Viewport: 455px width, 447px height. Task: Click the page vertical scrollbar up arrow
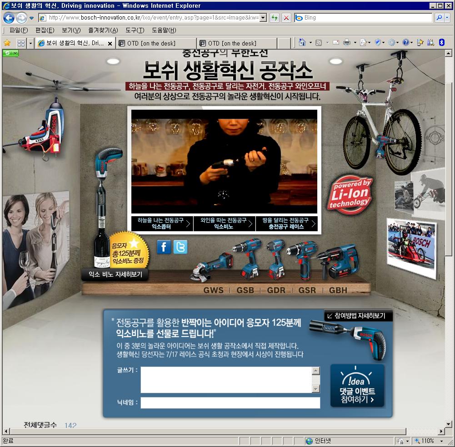coord(448,53)
